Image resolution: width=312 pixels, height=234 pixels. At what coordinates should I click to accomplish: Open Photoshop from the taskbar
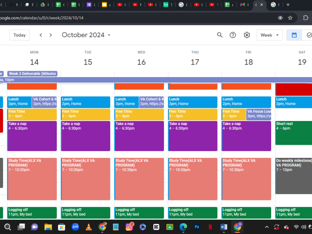point(197,227)
